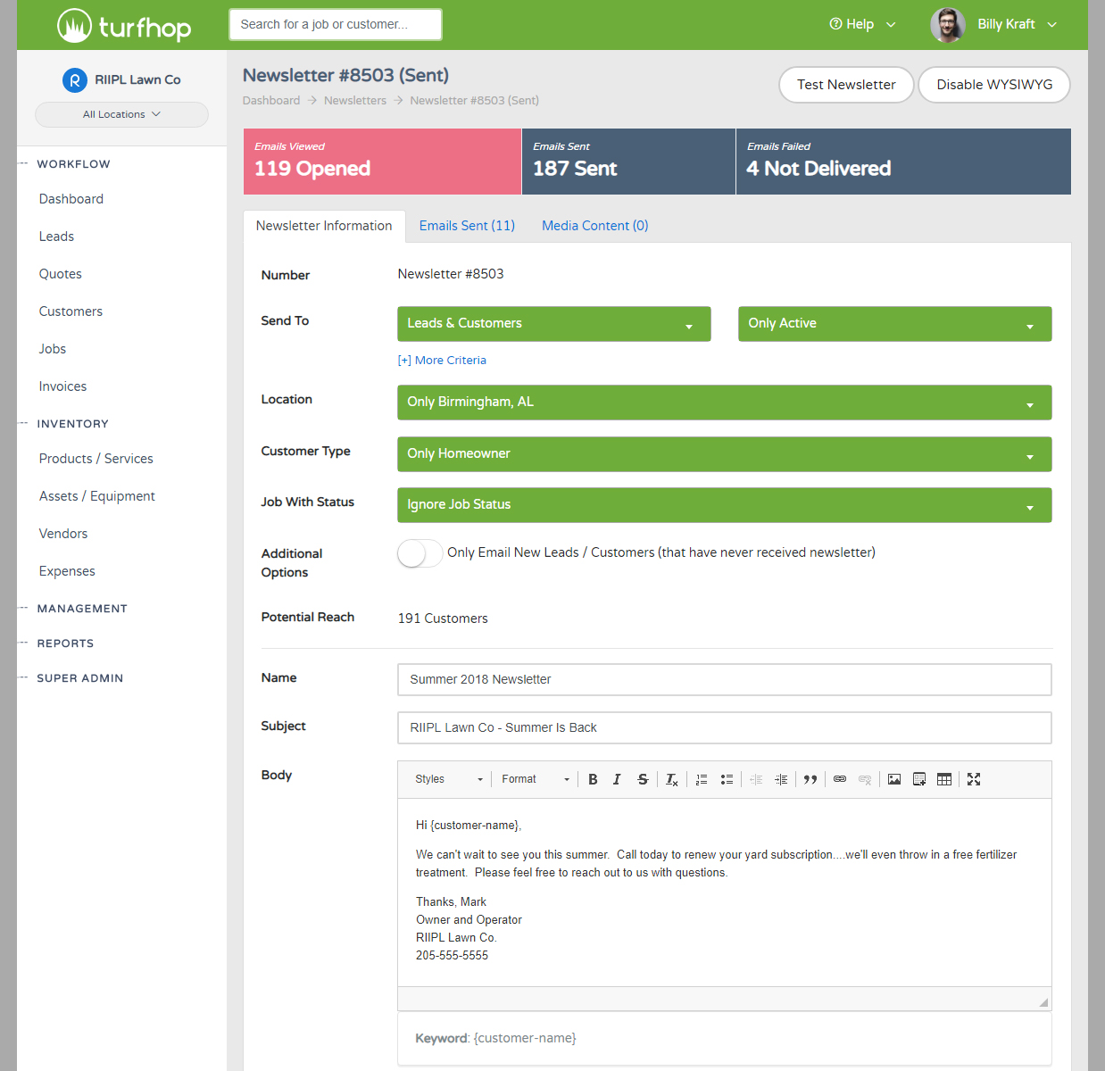This screenshot has height=1071, width=1105.
Task: Toggle Only Email New Leads / Customers switch
Action: click(420, 553)
